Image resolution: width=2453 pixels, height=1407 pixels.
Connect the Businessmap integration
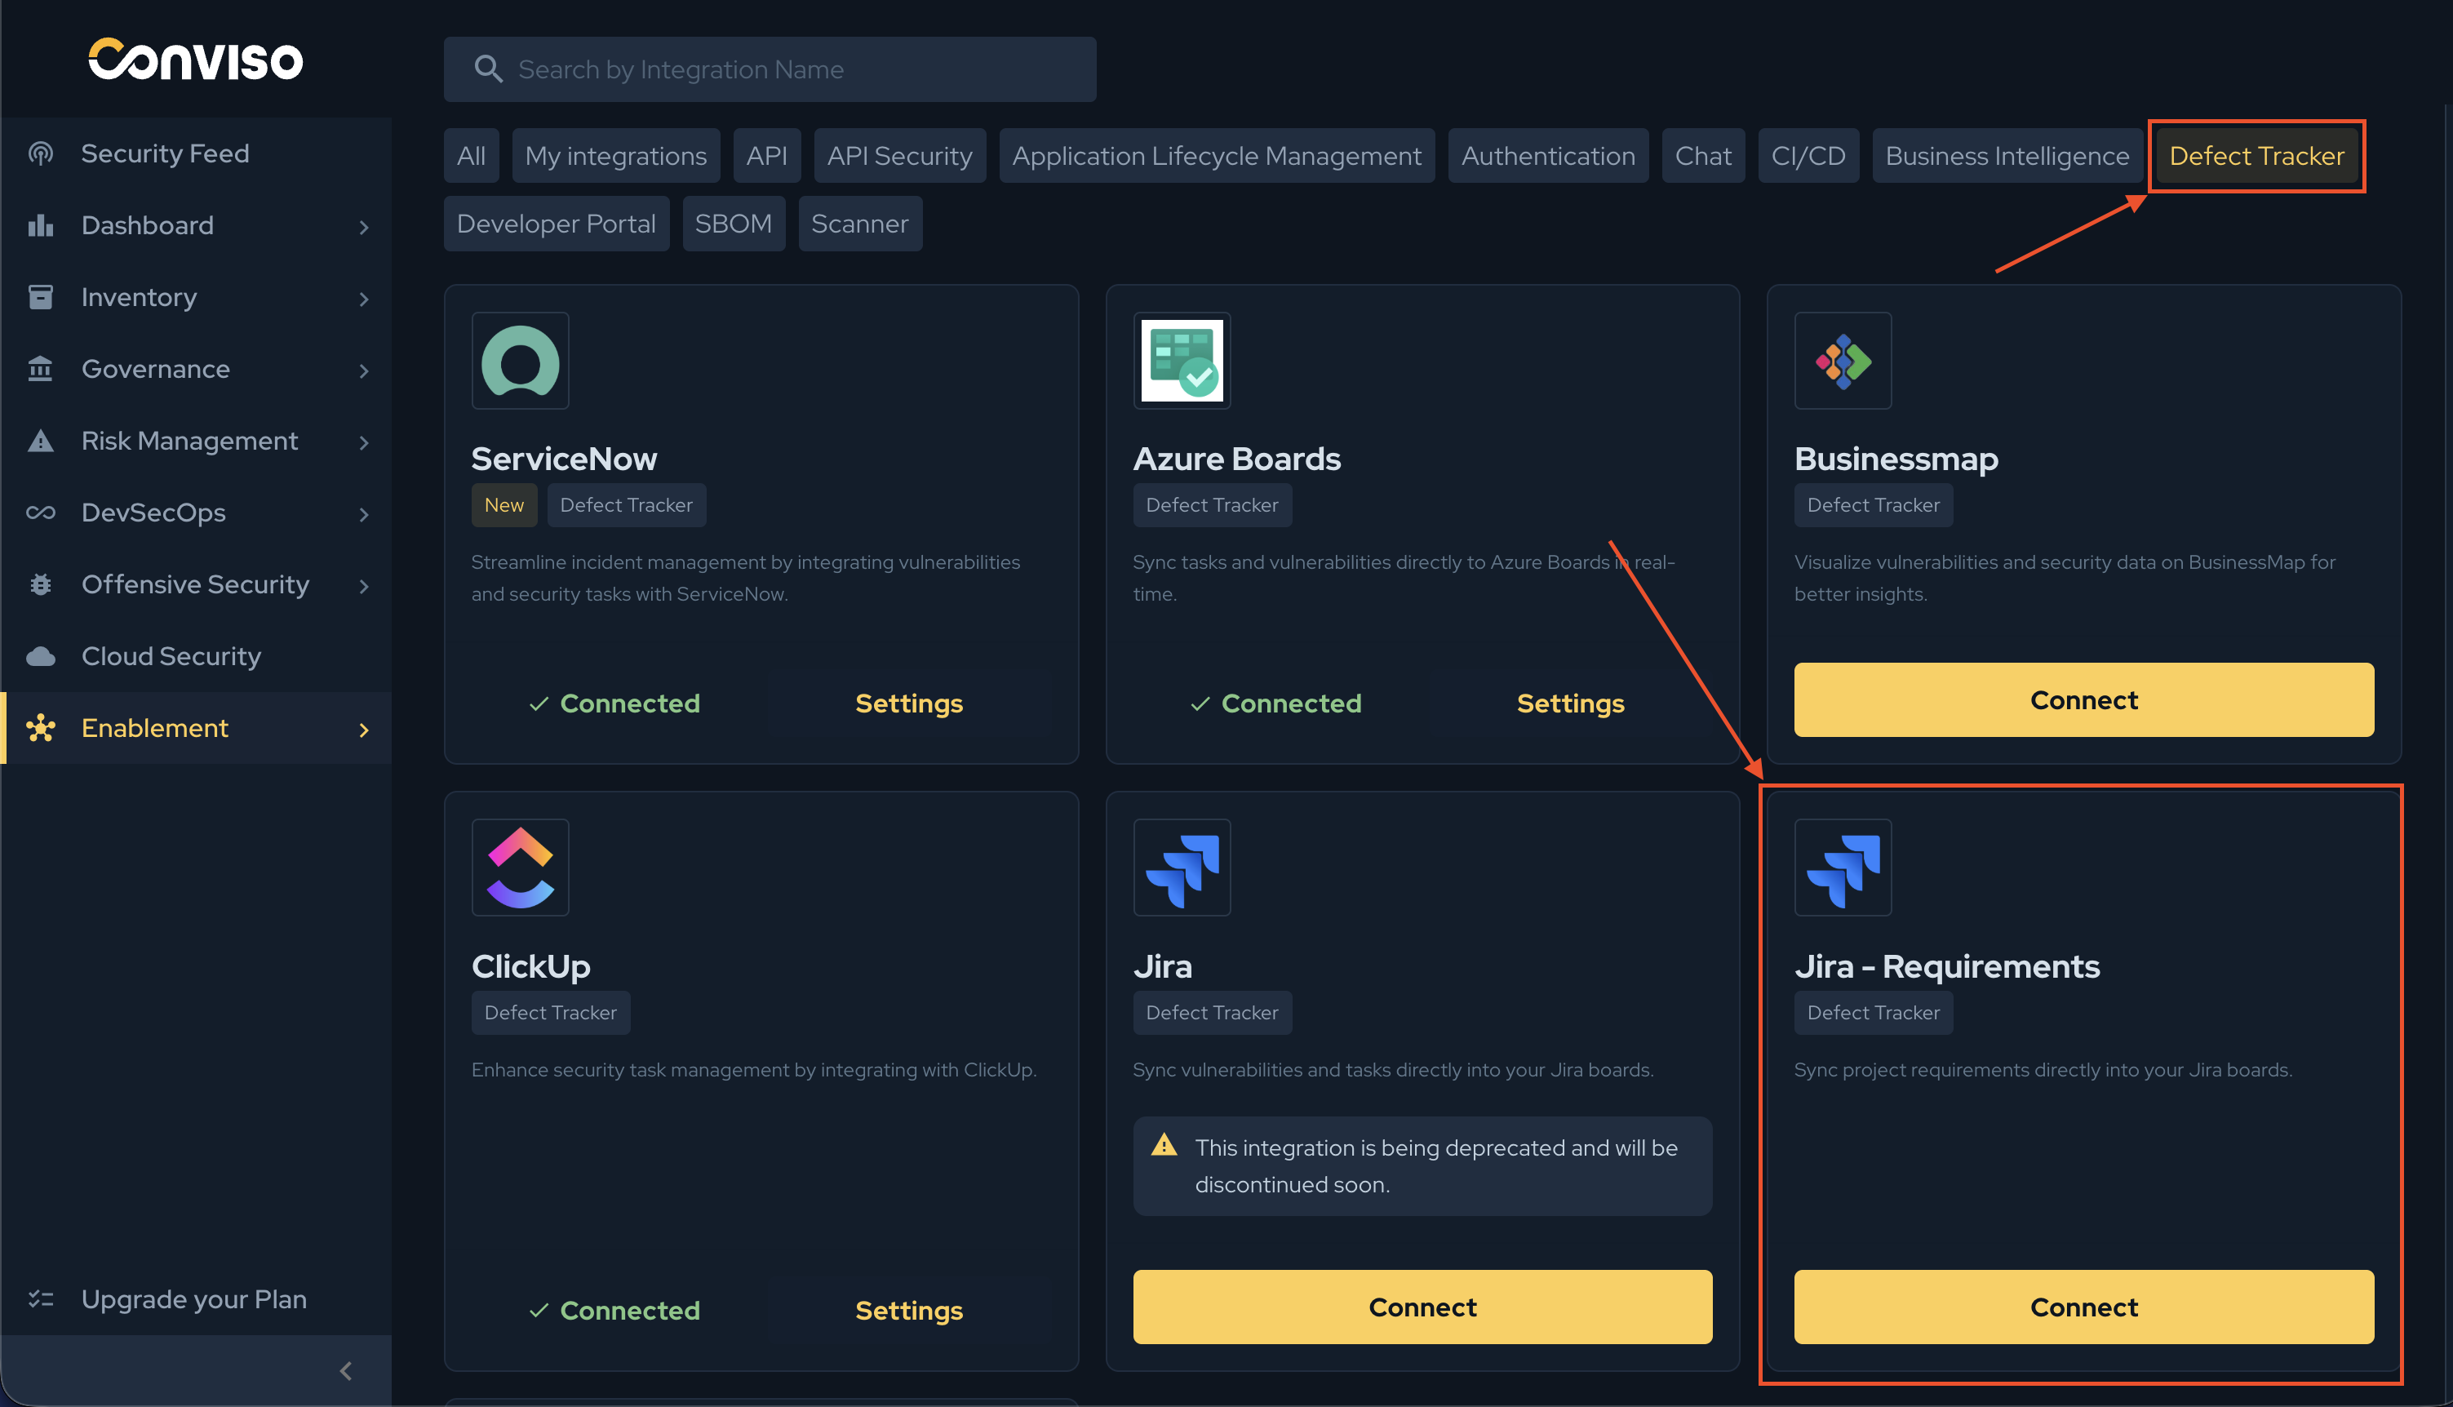[2084, 699]
